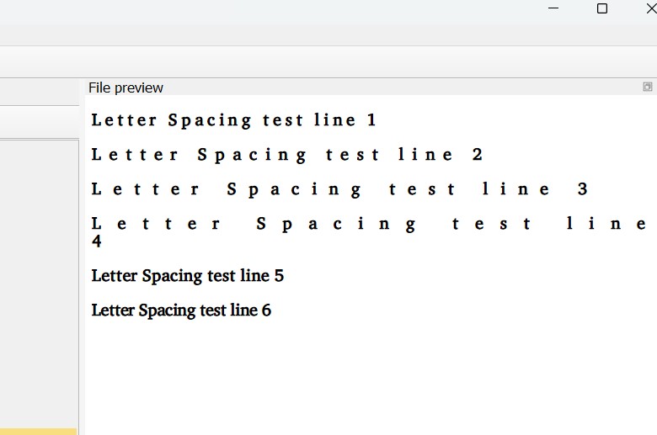
Task: Click the word Letter in line 3
Action: 146,189
